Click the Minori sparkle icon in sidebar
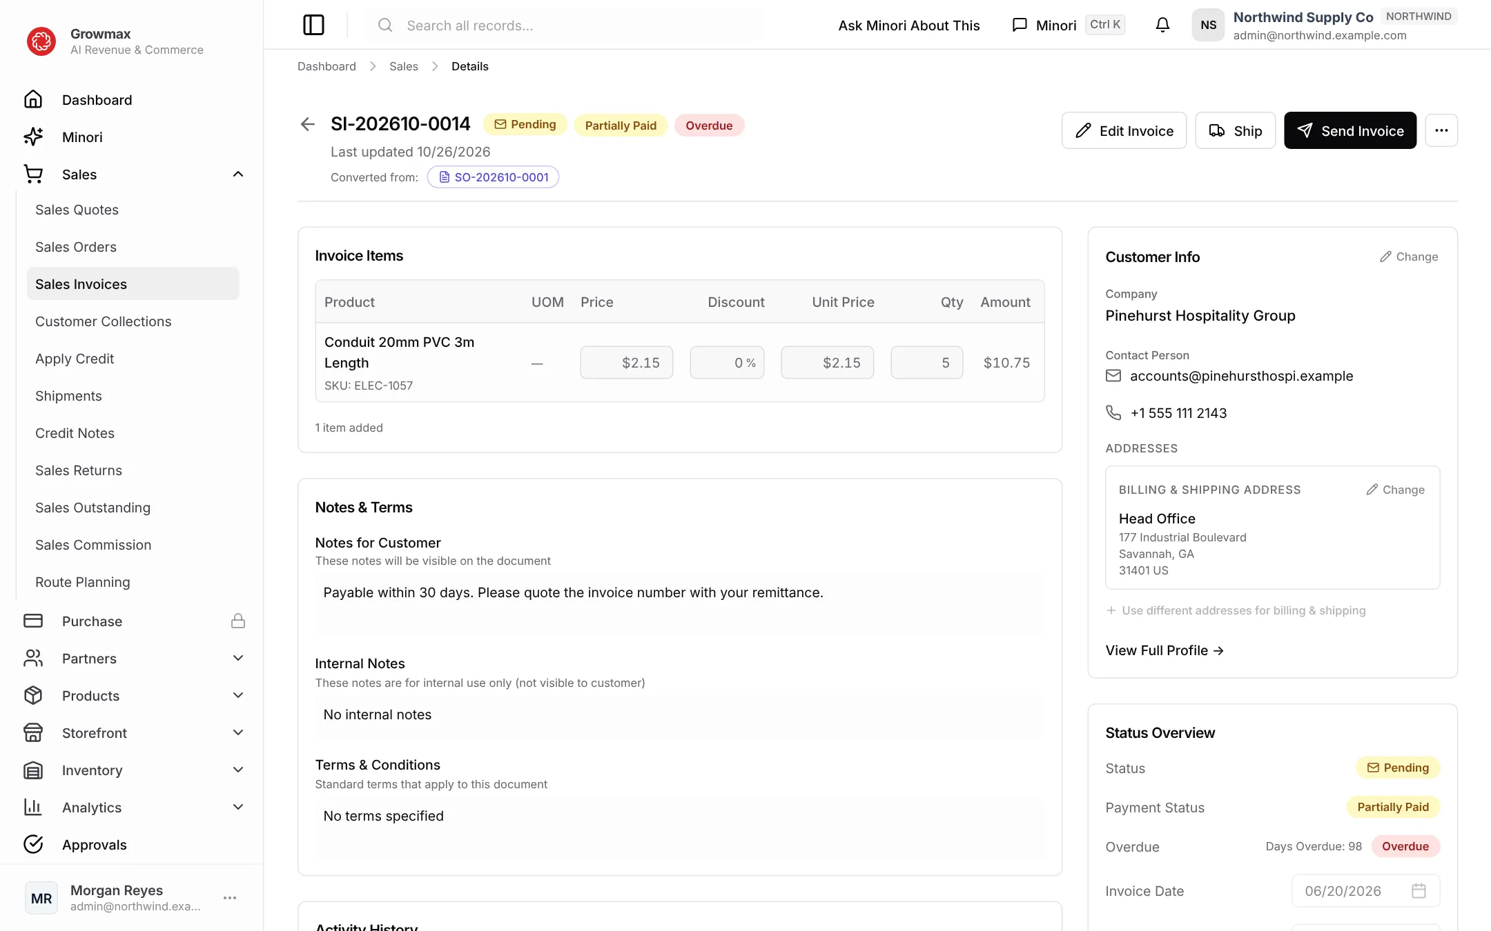The image size is (1491, 931). [33, 137]
